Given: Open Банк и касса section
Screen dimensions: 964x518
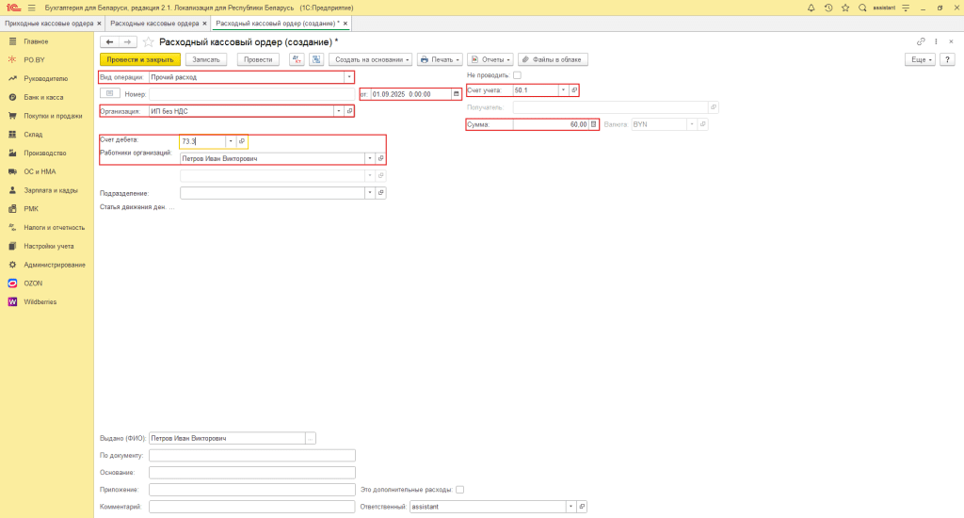Looking at the screenshot, I should click(x=43, y=97).
